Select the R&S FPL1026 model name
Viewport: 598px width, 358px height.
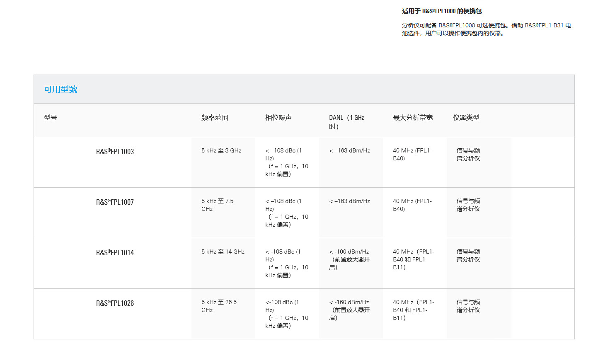pyautogui.click(x=115, y=303)
